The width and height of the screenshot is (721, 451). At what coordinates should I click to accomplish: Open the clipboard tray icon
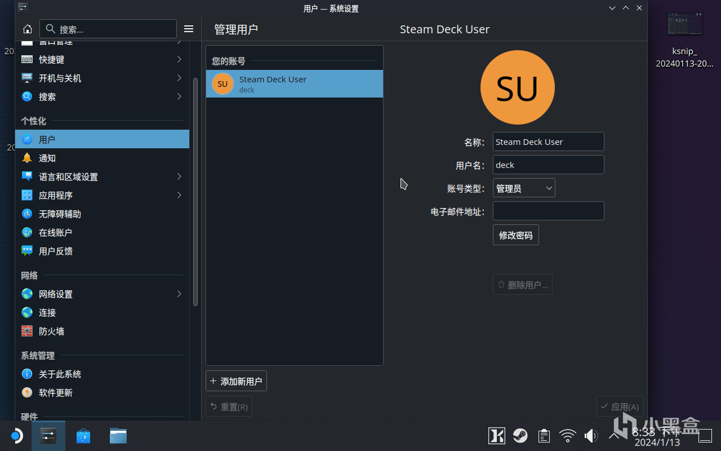coord(544,436)
